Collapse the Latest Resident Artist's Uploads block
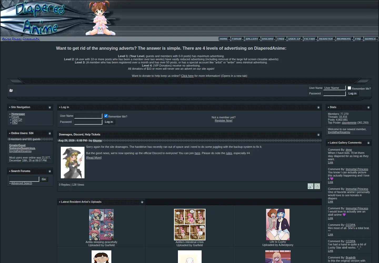 (142, 202)
